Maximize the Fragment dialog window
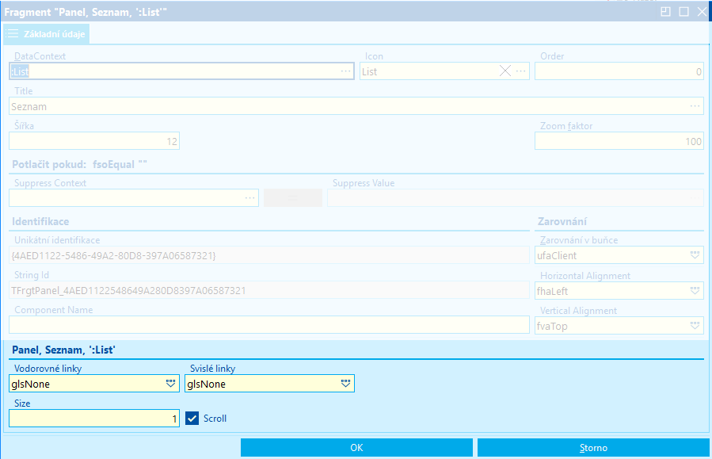The image size is (712, 459). click(x=683, y=11)
